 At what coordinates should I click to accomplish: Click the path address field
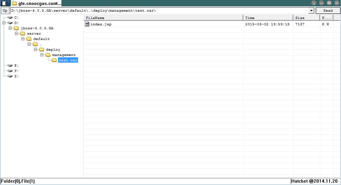point(159,10)
